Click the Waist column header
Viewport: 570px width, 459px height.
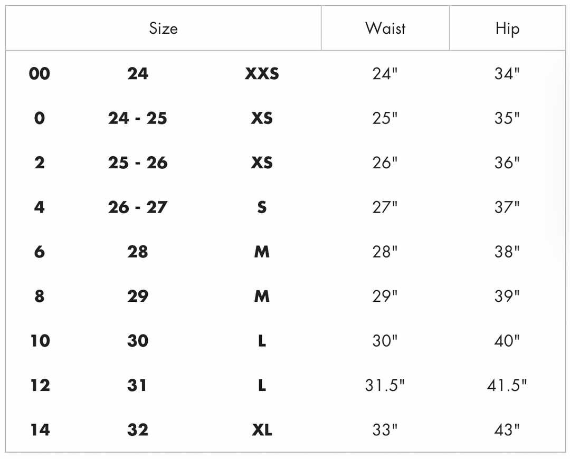tap(385, 28)
